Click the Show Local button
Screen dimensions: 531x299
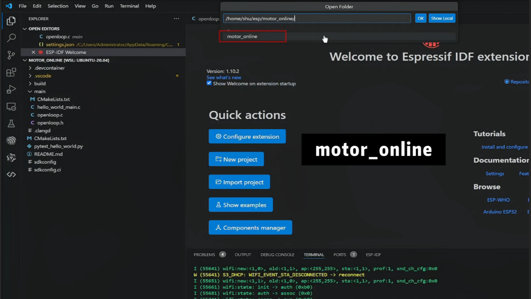click(x=442, y=18)
